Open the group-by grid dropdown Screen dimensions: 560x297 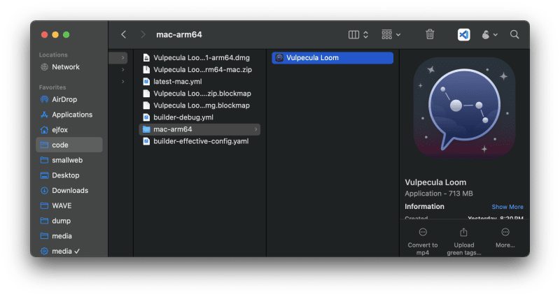391,34
